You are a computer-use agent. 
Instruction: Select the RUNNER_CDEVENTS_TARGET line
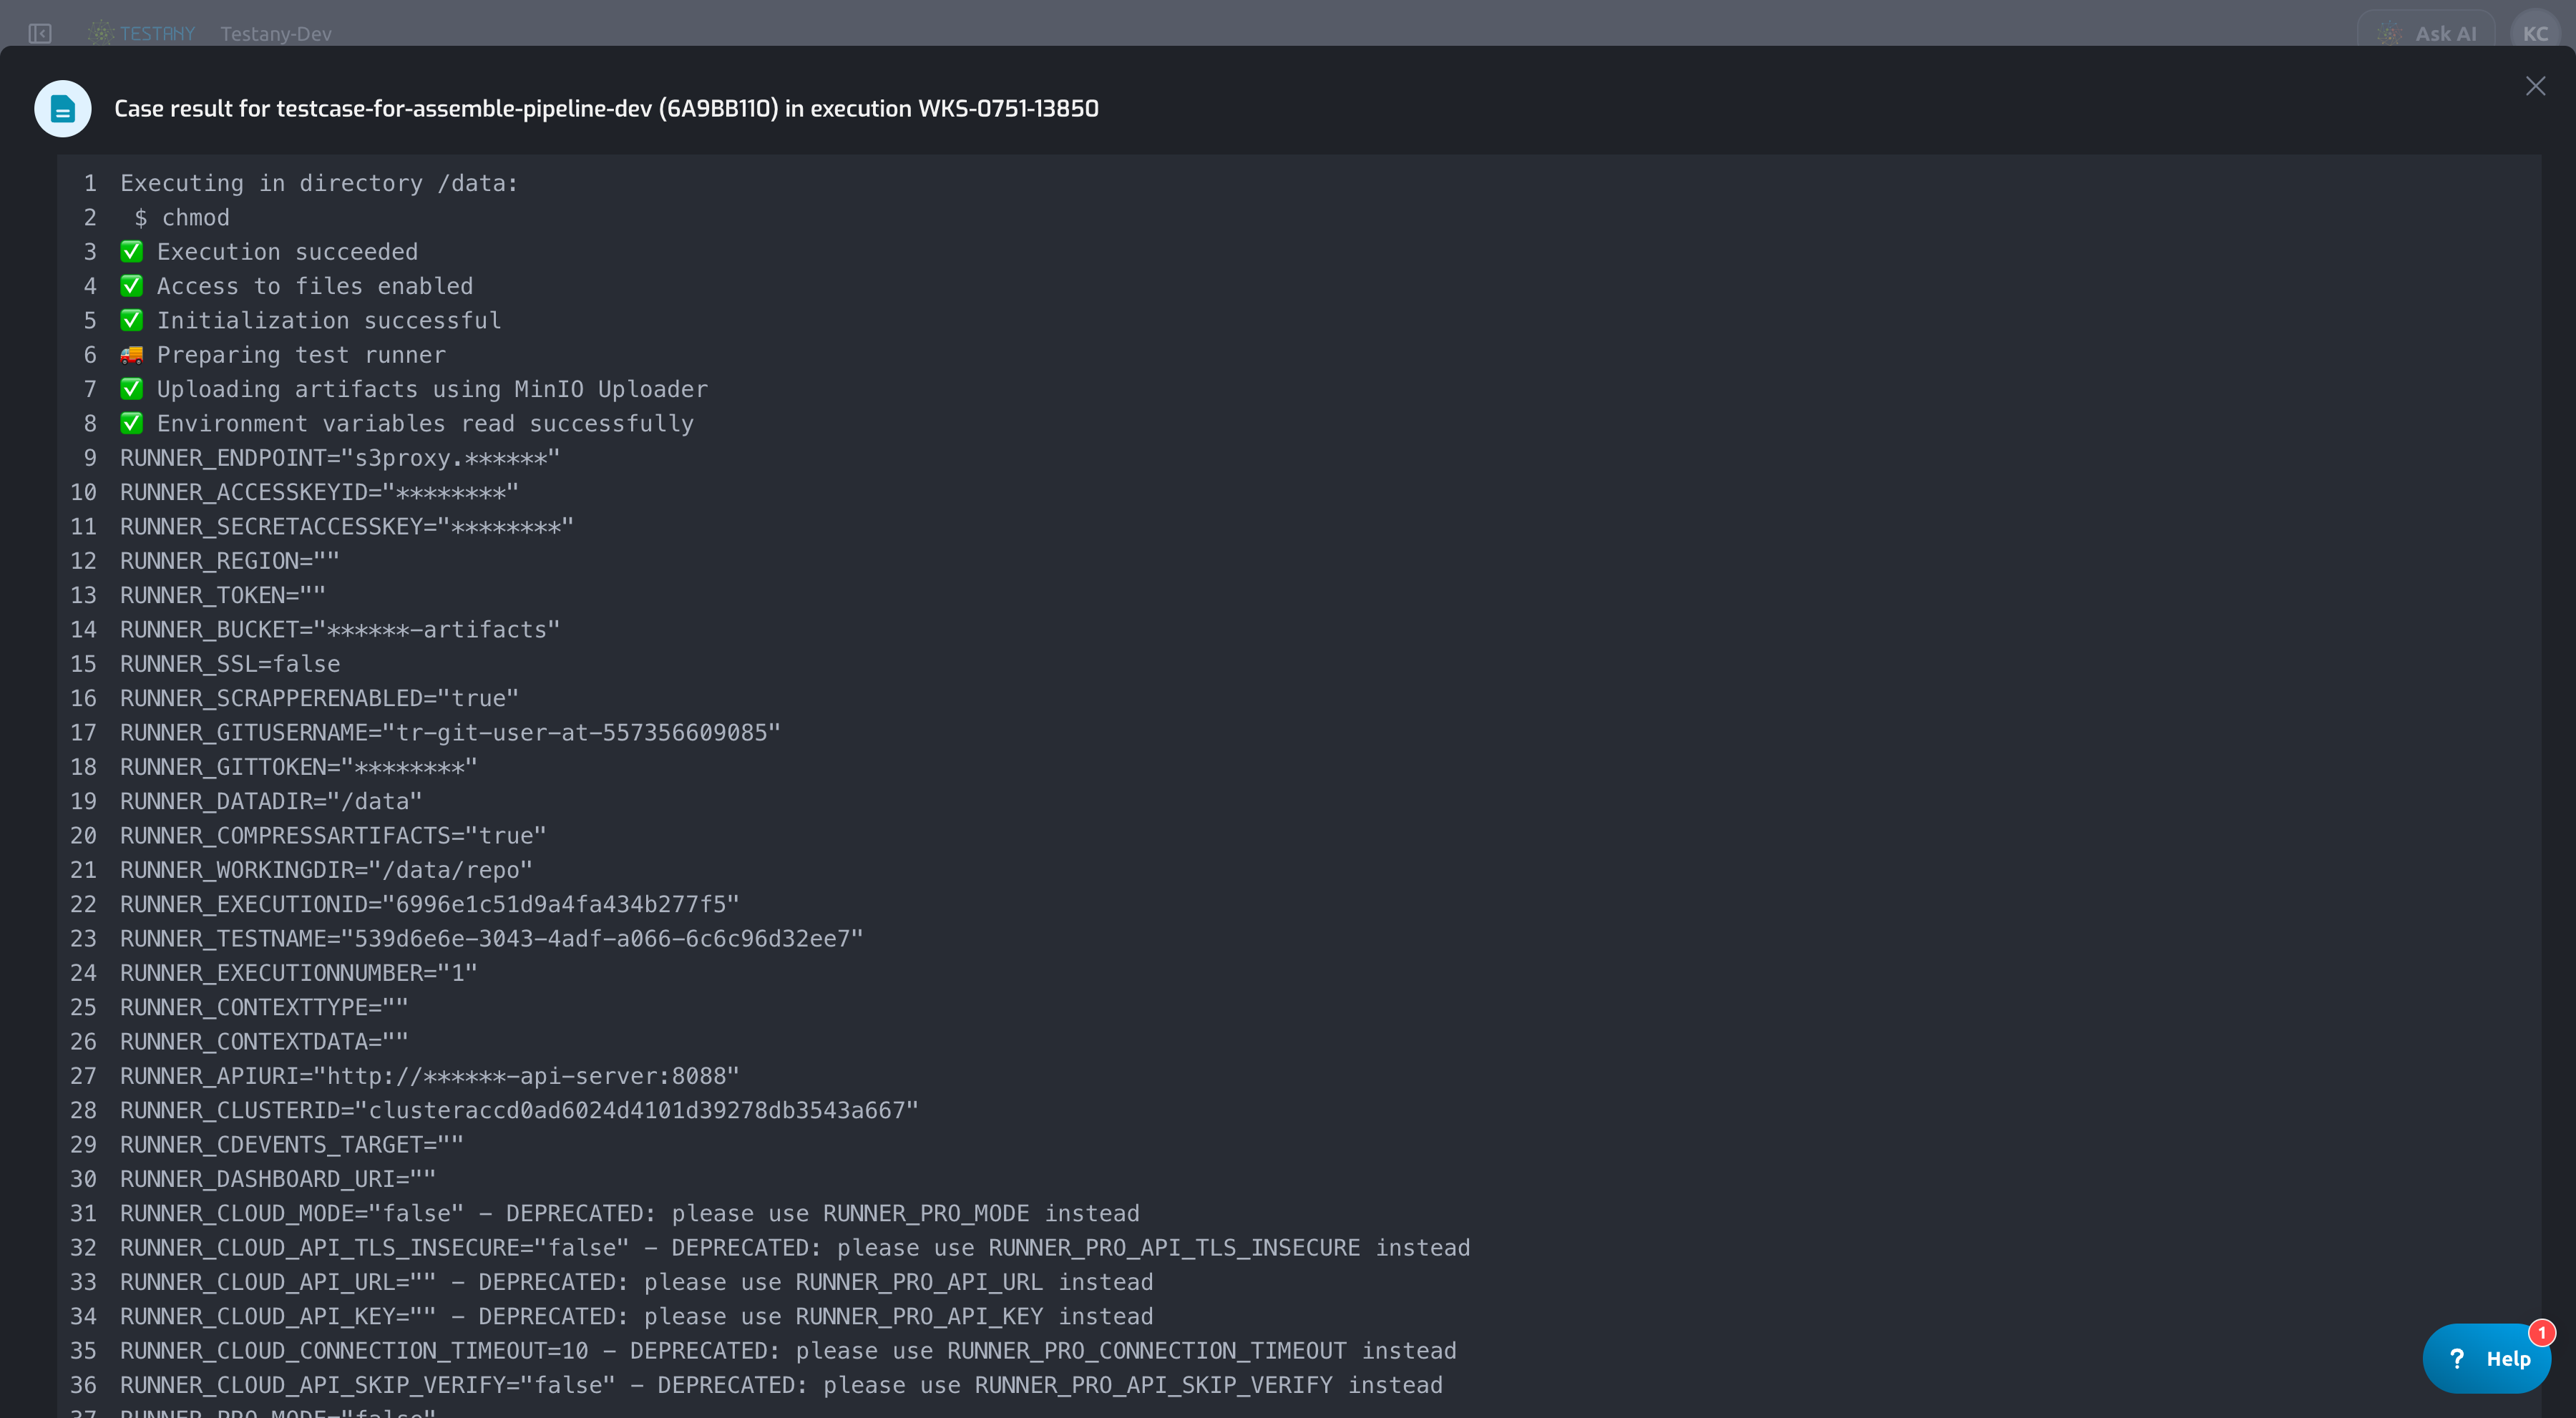click(292, 1144)
